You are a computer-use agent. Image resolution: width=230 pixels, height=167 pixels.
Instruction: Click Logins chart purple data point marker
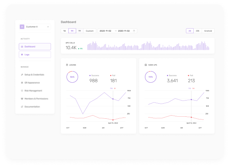[x=113, y=99]
